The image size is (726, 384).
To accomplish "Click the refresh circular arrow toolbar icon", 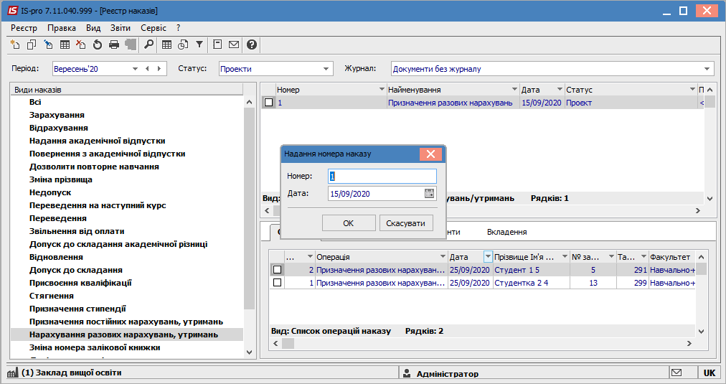I will 98,45.
